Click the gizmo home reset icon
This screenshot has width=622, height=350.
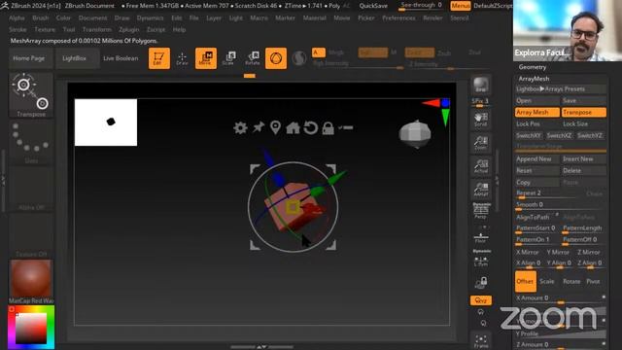coord(293,127)
